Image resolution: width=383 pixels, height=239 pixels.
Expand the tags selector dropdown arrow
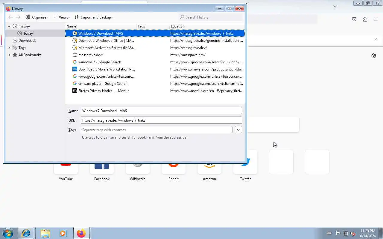238,130
